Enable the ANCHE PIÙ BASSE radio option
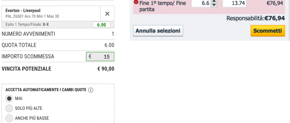 point(9,118)
